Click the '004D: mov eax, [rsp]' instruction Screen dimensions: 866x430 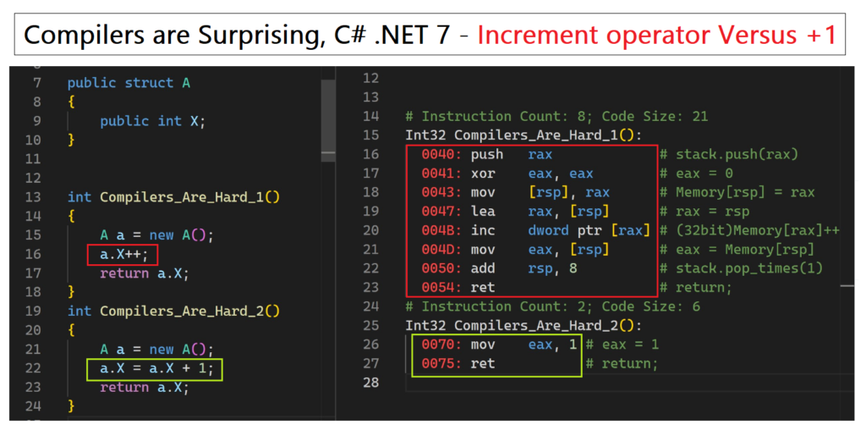(x=515, y=250)
